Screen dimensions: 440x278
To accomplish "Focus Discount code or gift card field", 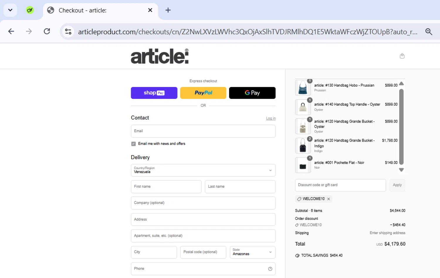I will click(341, 185).
